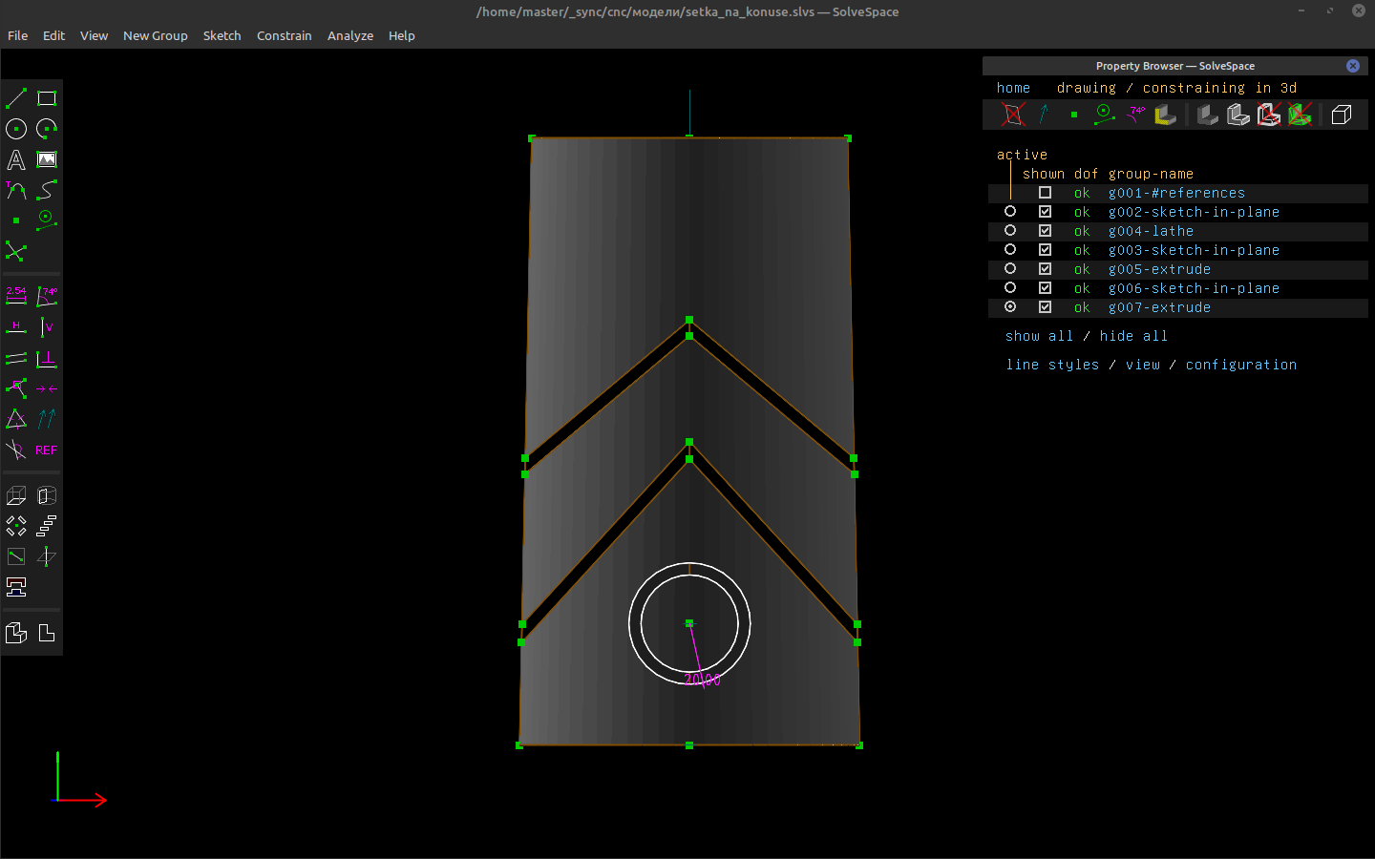Apply the perpendicular constraint

47,358
